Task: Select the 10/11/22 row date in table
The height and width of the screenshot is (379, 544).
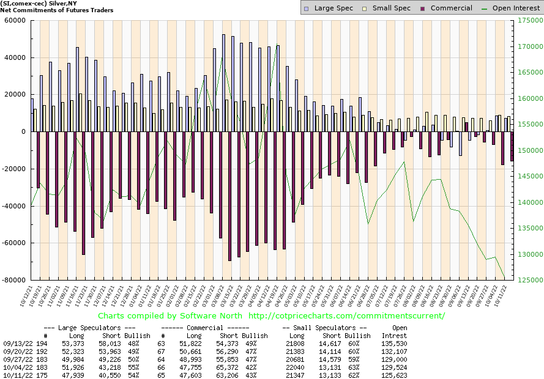Action: [16, 374]
